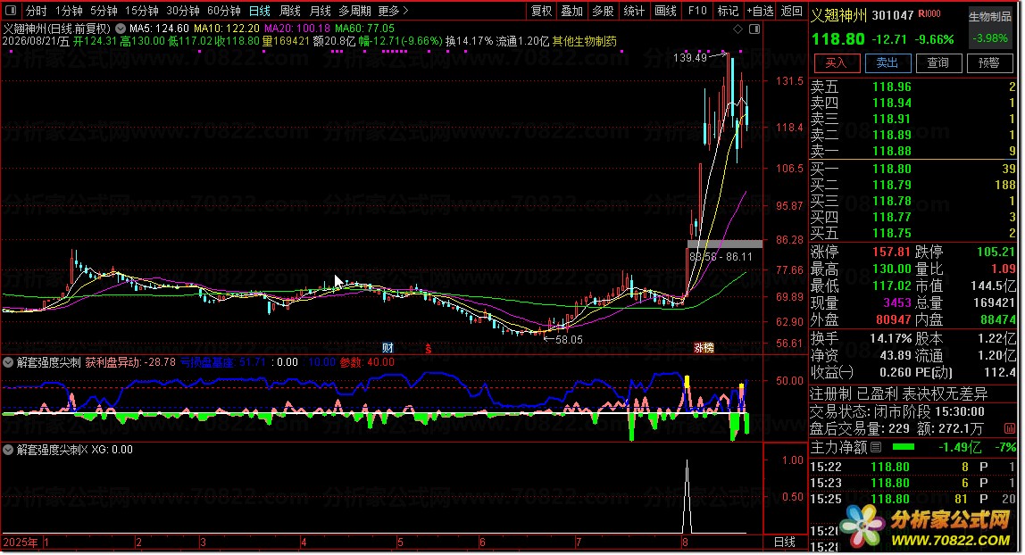Select the 日线 period tab
The image size is (1025, 555).
260,11
